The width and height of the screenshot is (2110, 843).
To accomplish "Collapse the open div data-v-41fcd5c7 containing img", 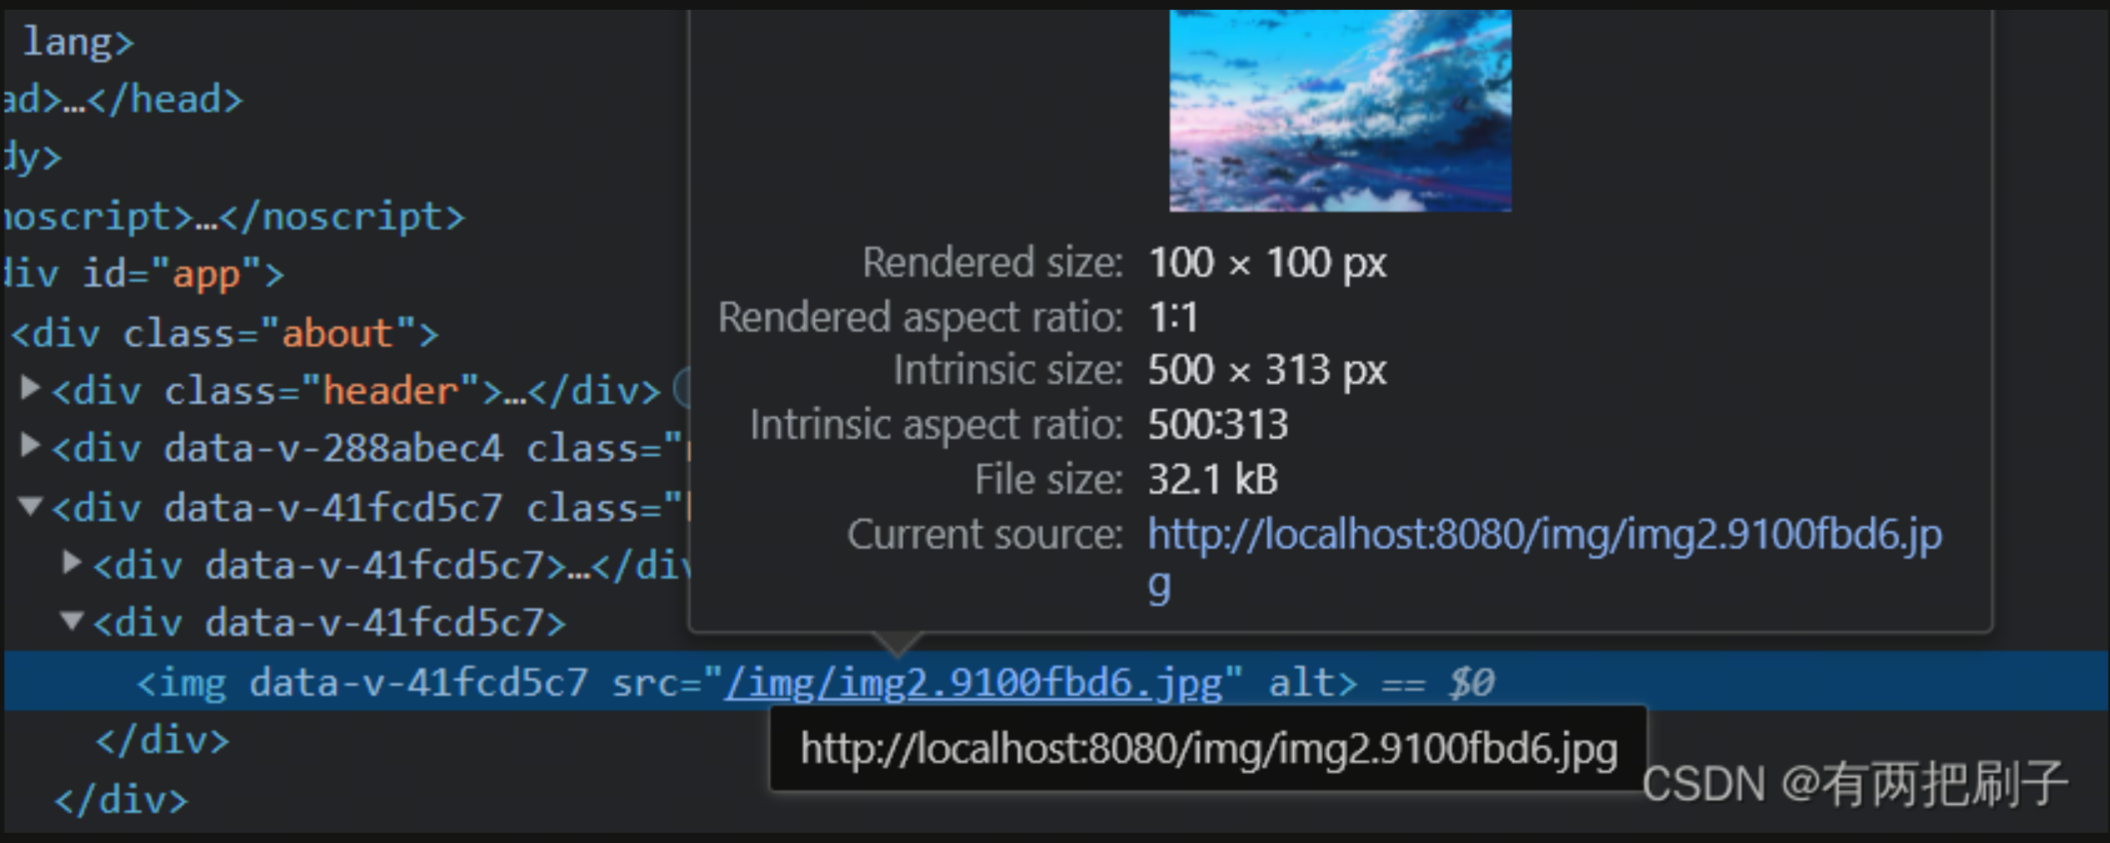I will pyautogui.click(x=72, y=622).
